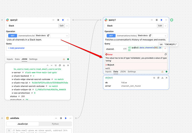Click Edit button for query2 Slack resource
Viewport: 192px width, 133px height.
click(61, 26)
